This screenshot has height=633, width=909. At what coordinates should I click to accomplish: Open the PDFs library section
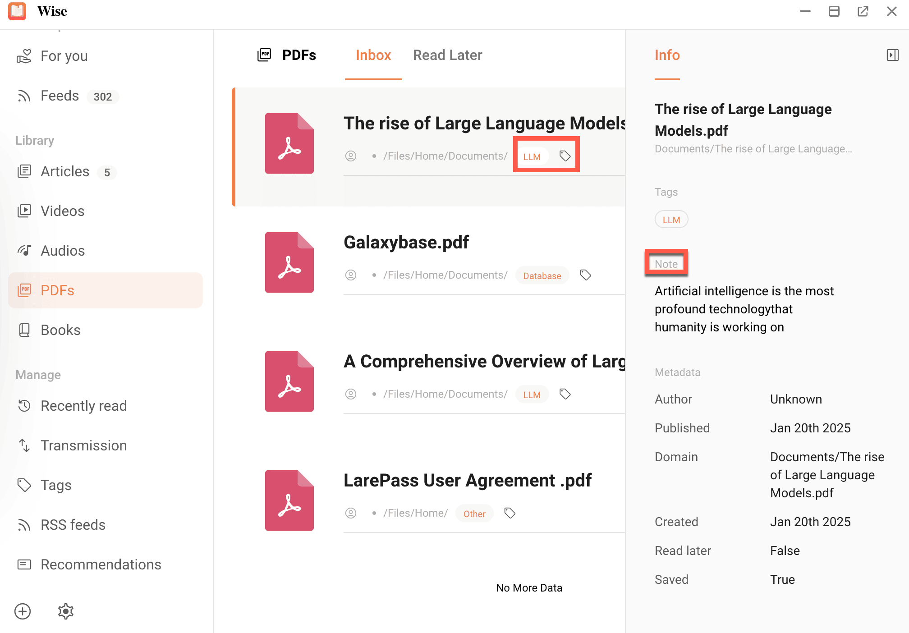(x=57, y=290)
